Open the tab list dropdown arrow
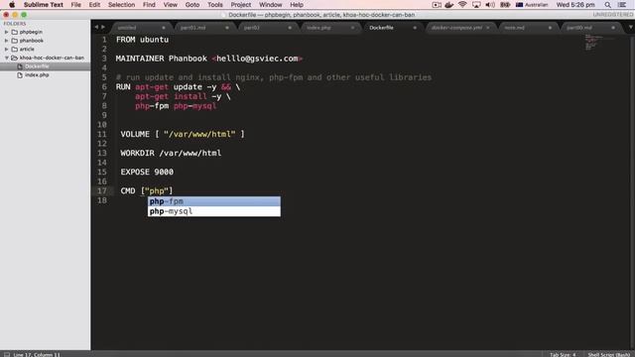The width and height of the screenshot is (635, 357). 630,27
